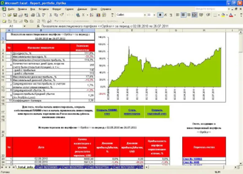Toggle Center alignment button
The height and width of the screenshot is (174, 243).
click(184, 15)
